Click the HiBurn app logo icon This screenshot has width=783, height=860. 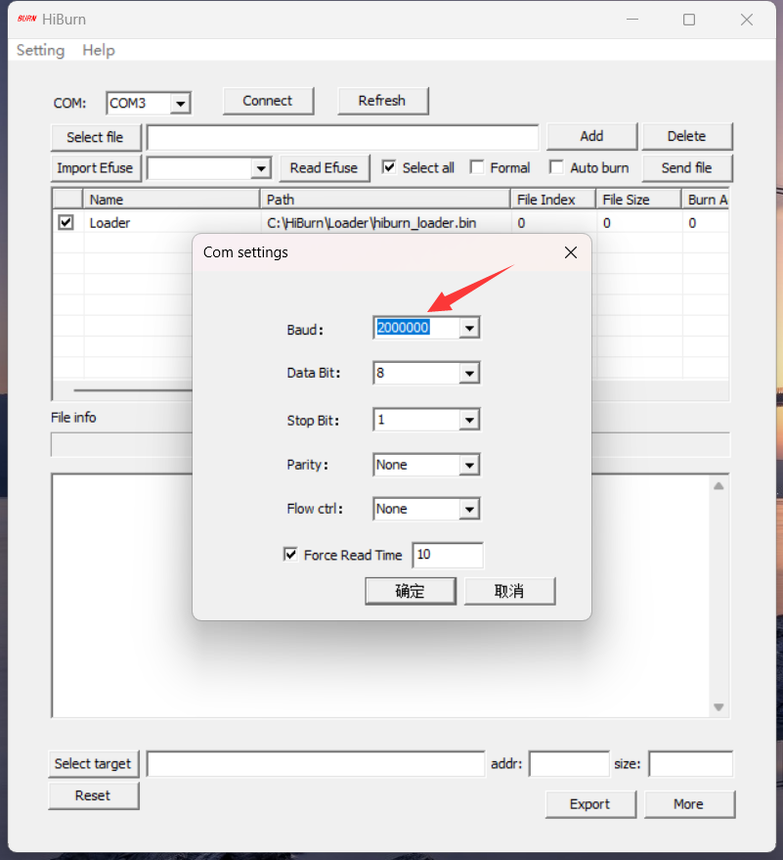[x=26, y=20]
